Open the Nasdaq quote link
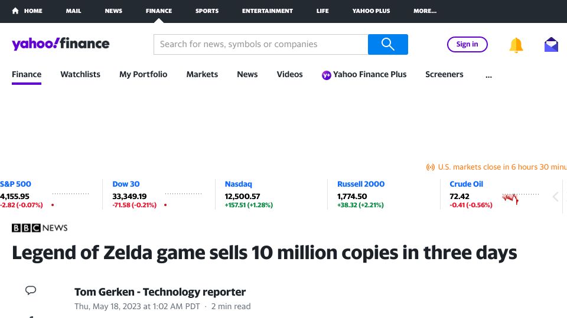Image resolution: width=567 pixels, height=318 pixels. pyautogui.click(x=238, y=184)
